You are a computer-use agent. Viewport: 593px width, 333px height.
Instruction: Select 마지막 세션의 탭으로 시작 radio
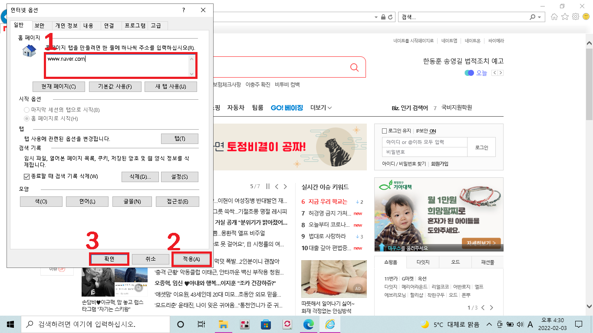[x=27, y=110]
